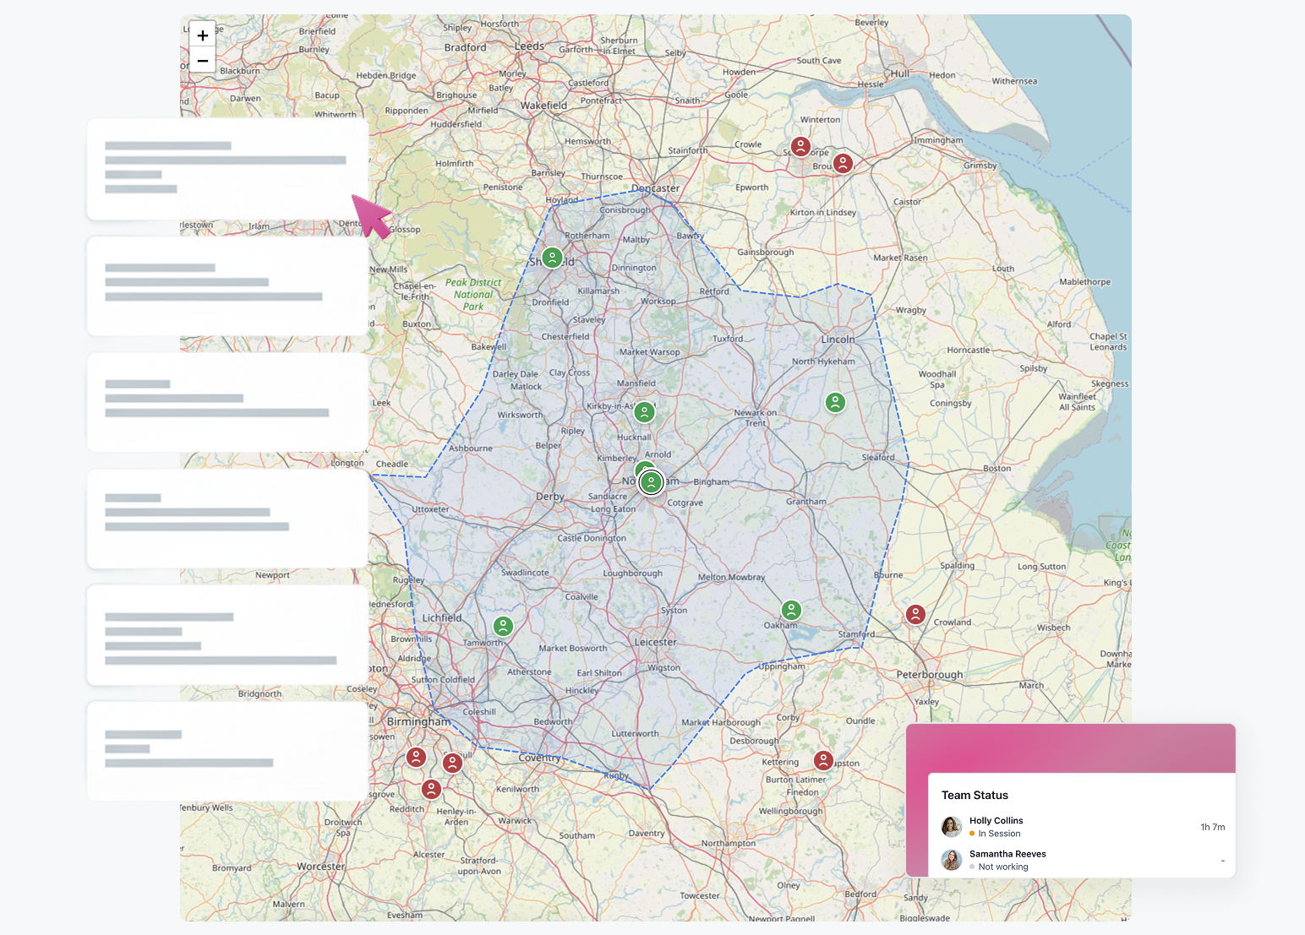Click Samantha Reeves in Team Status
The height and width of the screenshot is (935, 1305).
pos(1007,854)
